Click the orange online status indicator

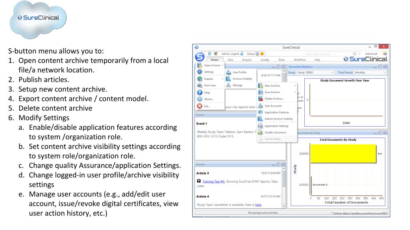(x=262, y=54)
